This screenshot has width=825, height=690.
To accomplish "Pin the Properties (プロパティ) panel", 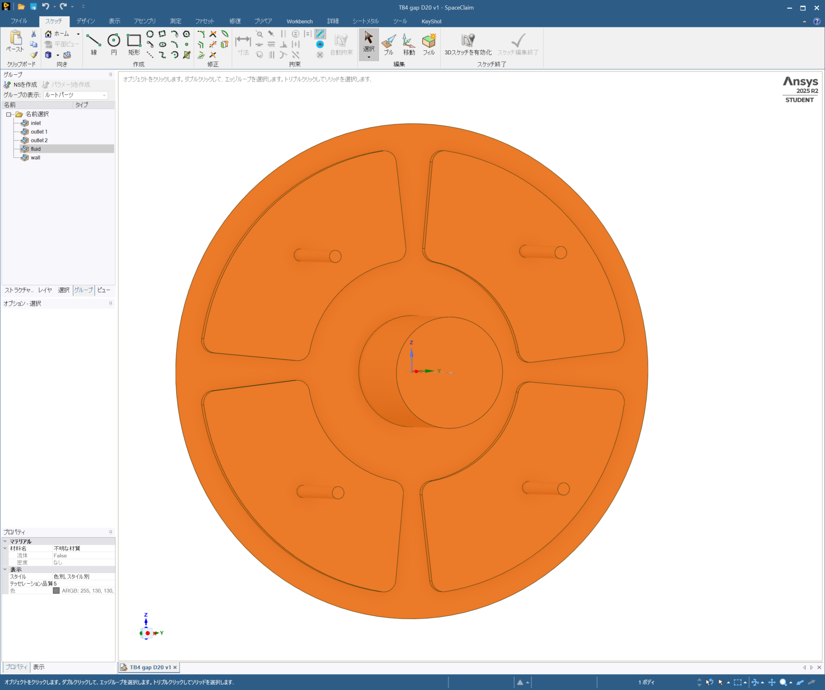I will click(111, 532).
